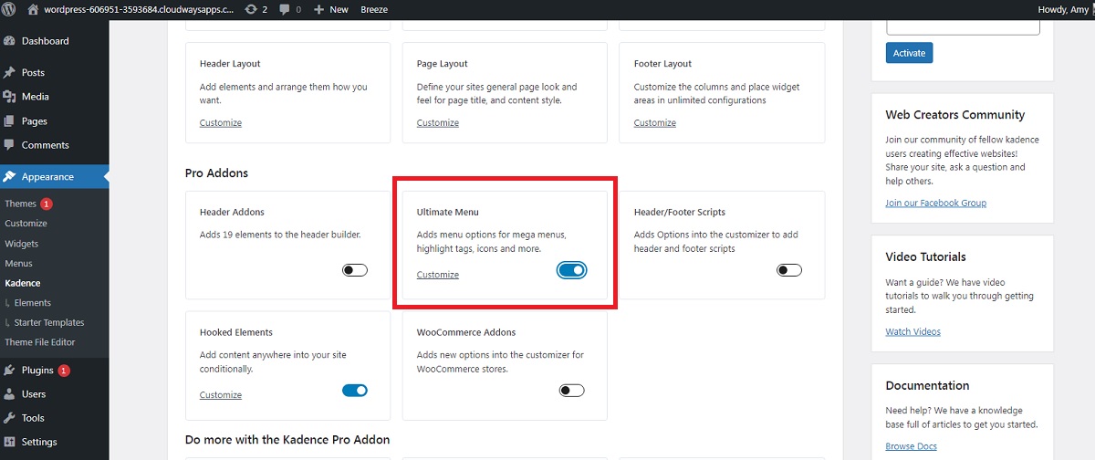
Task: Open Themes submenu item
Action: click(20, 204)
